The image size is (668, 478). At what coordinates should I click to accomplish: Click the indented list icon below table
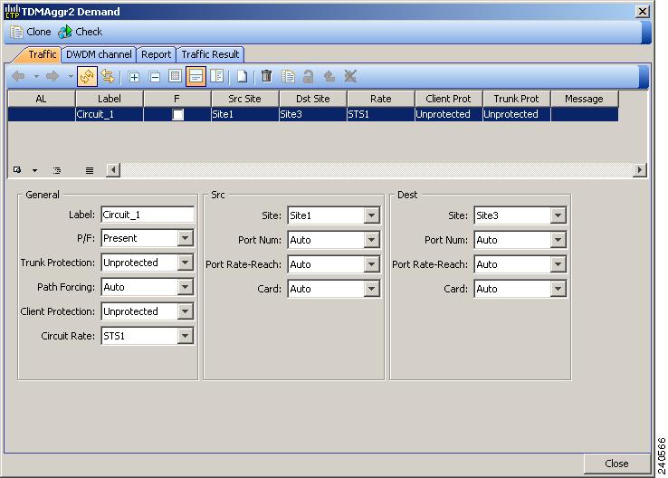(57, 170)
